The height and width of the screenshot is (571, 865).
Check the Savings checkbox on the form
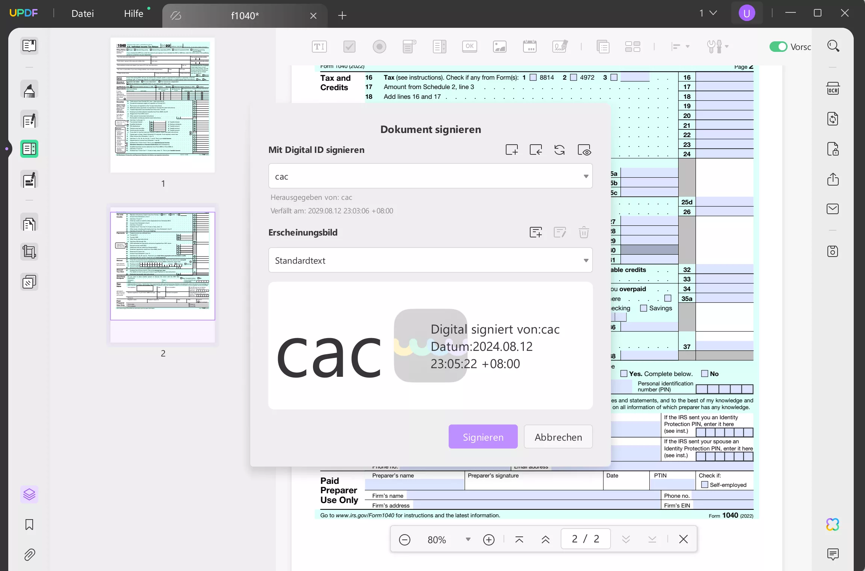643,308
